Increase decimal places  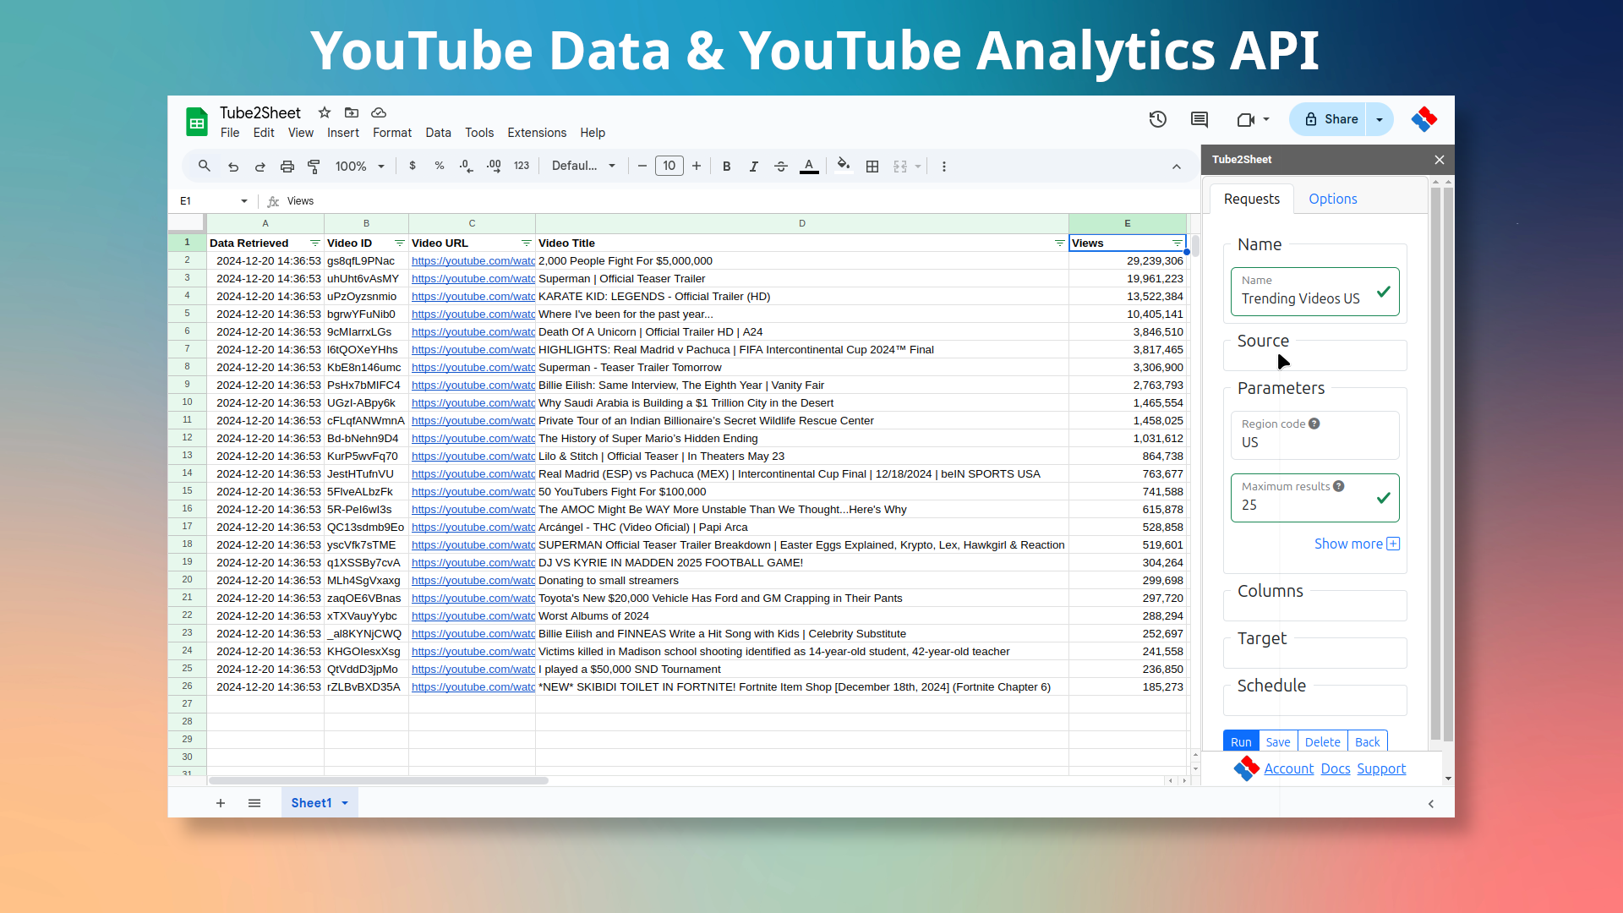(494, 166)
